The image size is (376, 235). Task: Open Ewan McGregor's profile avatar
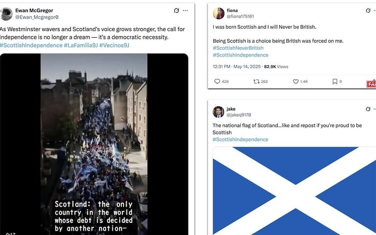point(6,14)
